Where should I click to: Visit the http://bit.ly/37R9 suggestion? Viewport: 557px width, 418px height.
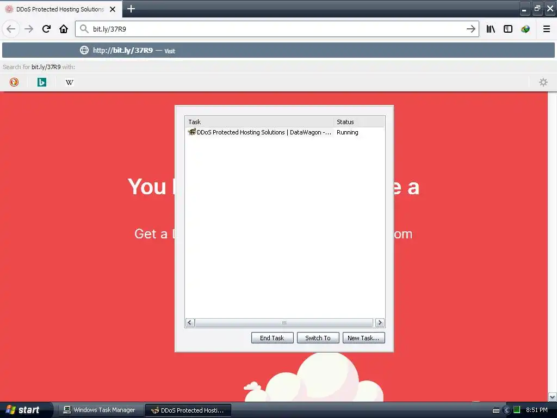tap(278, 50)
